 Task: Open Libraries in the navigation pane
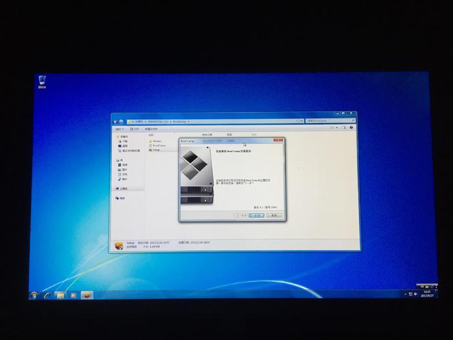point(120,160)
